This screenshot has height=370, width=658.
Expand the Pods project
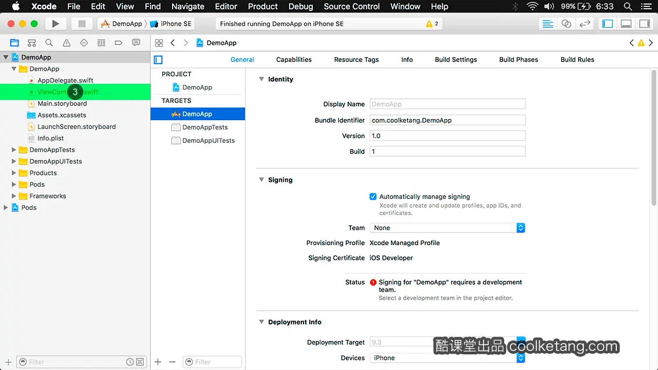click(x=6, y=208)
